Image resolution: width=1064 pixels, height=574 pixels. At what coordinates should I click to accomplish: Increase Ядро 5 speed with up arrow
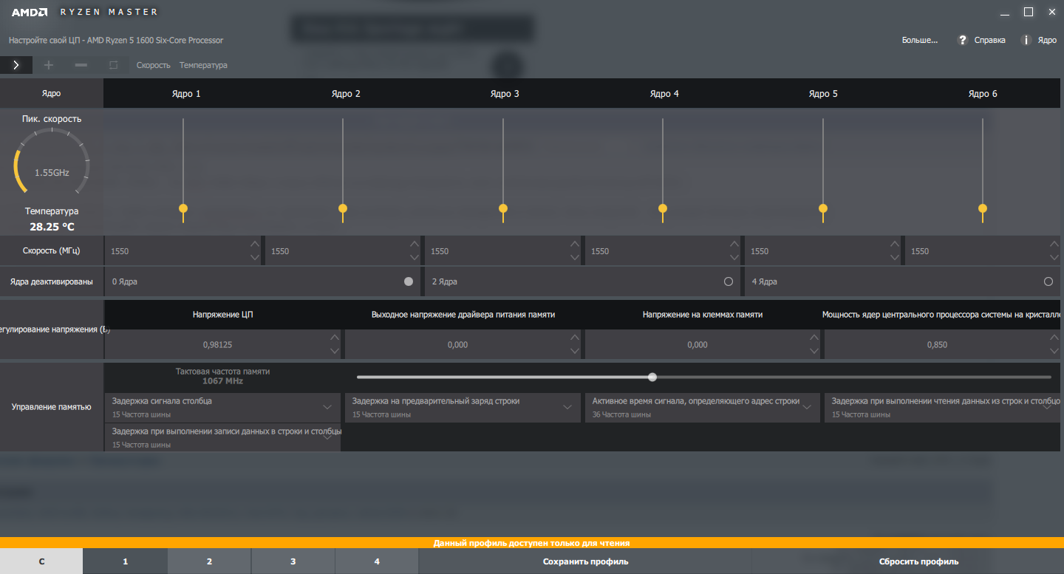click(x=895, y=244)
